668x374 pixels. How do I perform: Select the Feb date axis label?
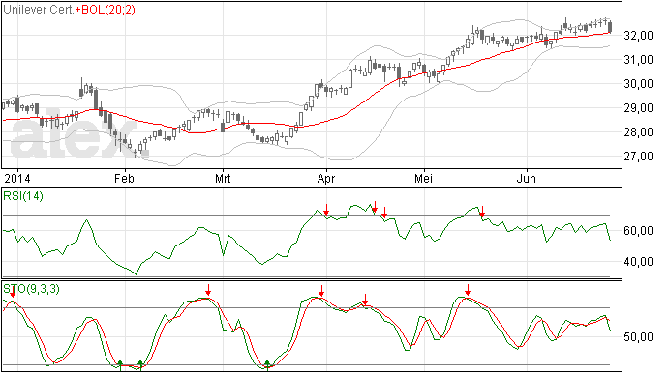(x=124, y=178)
